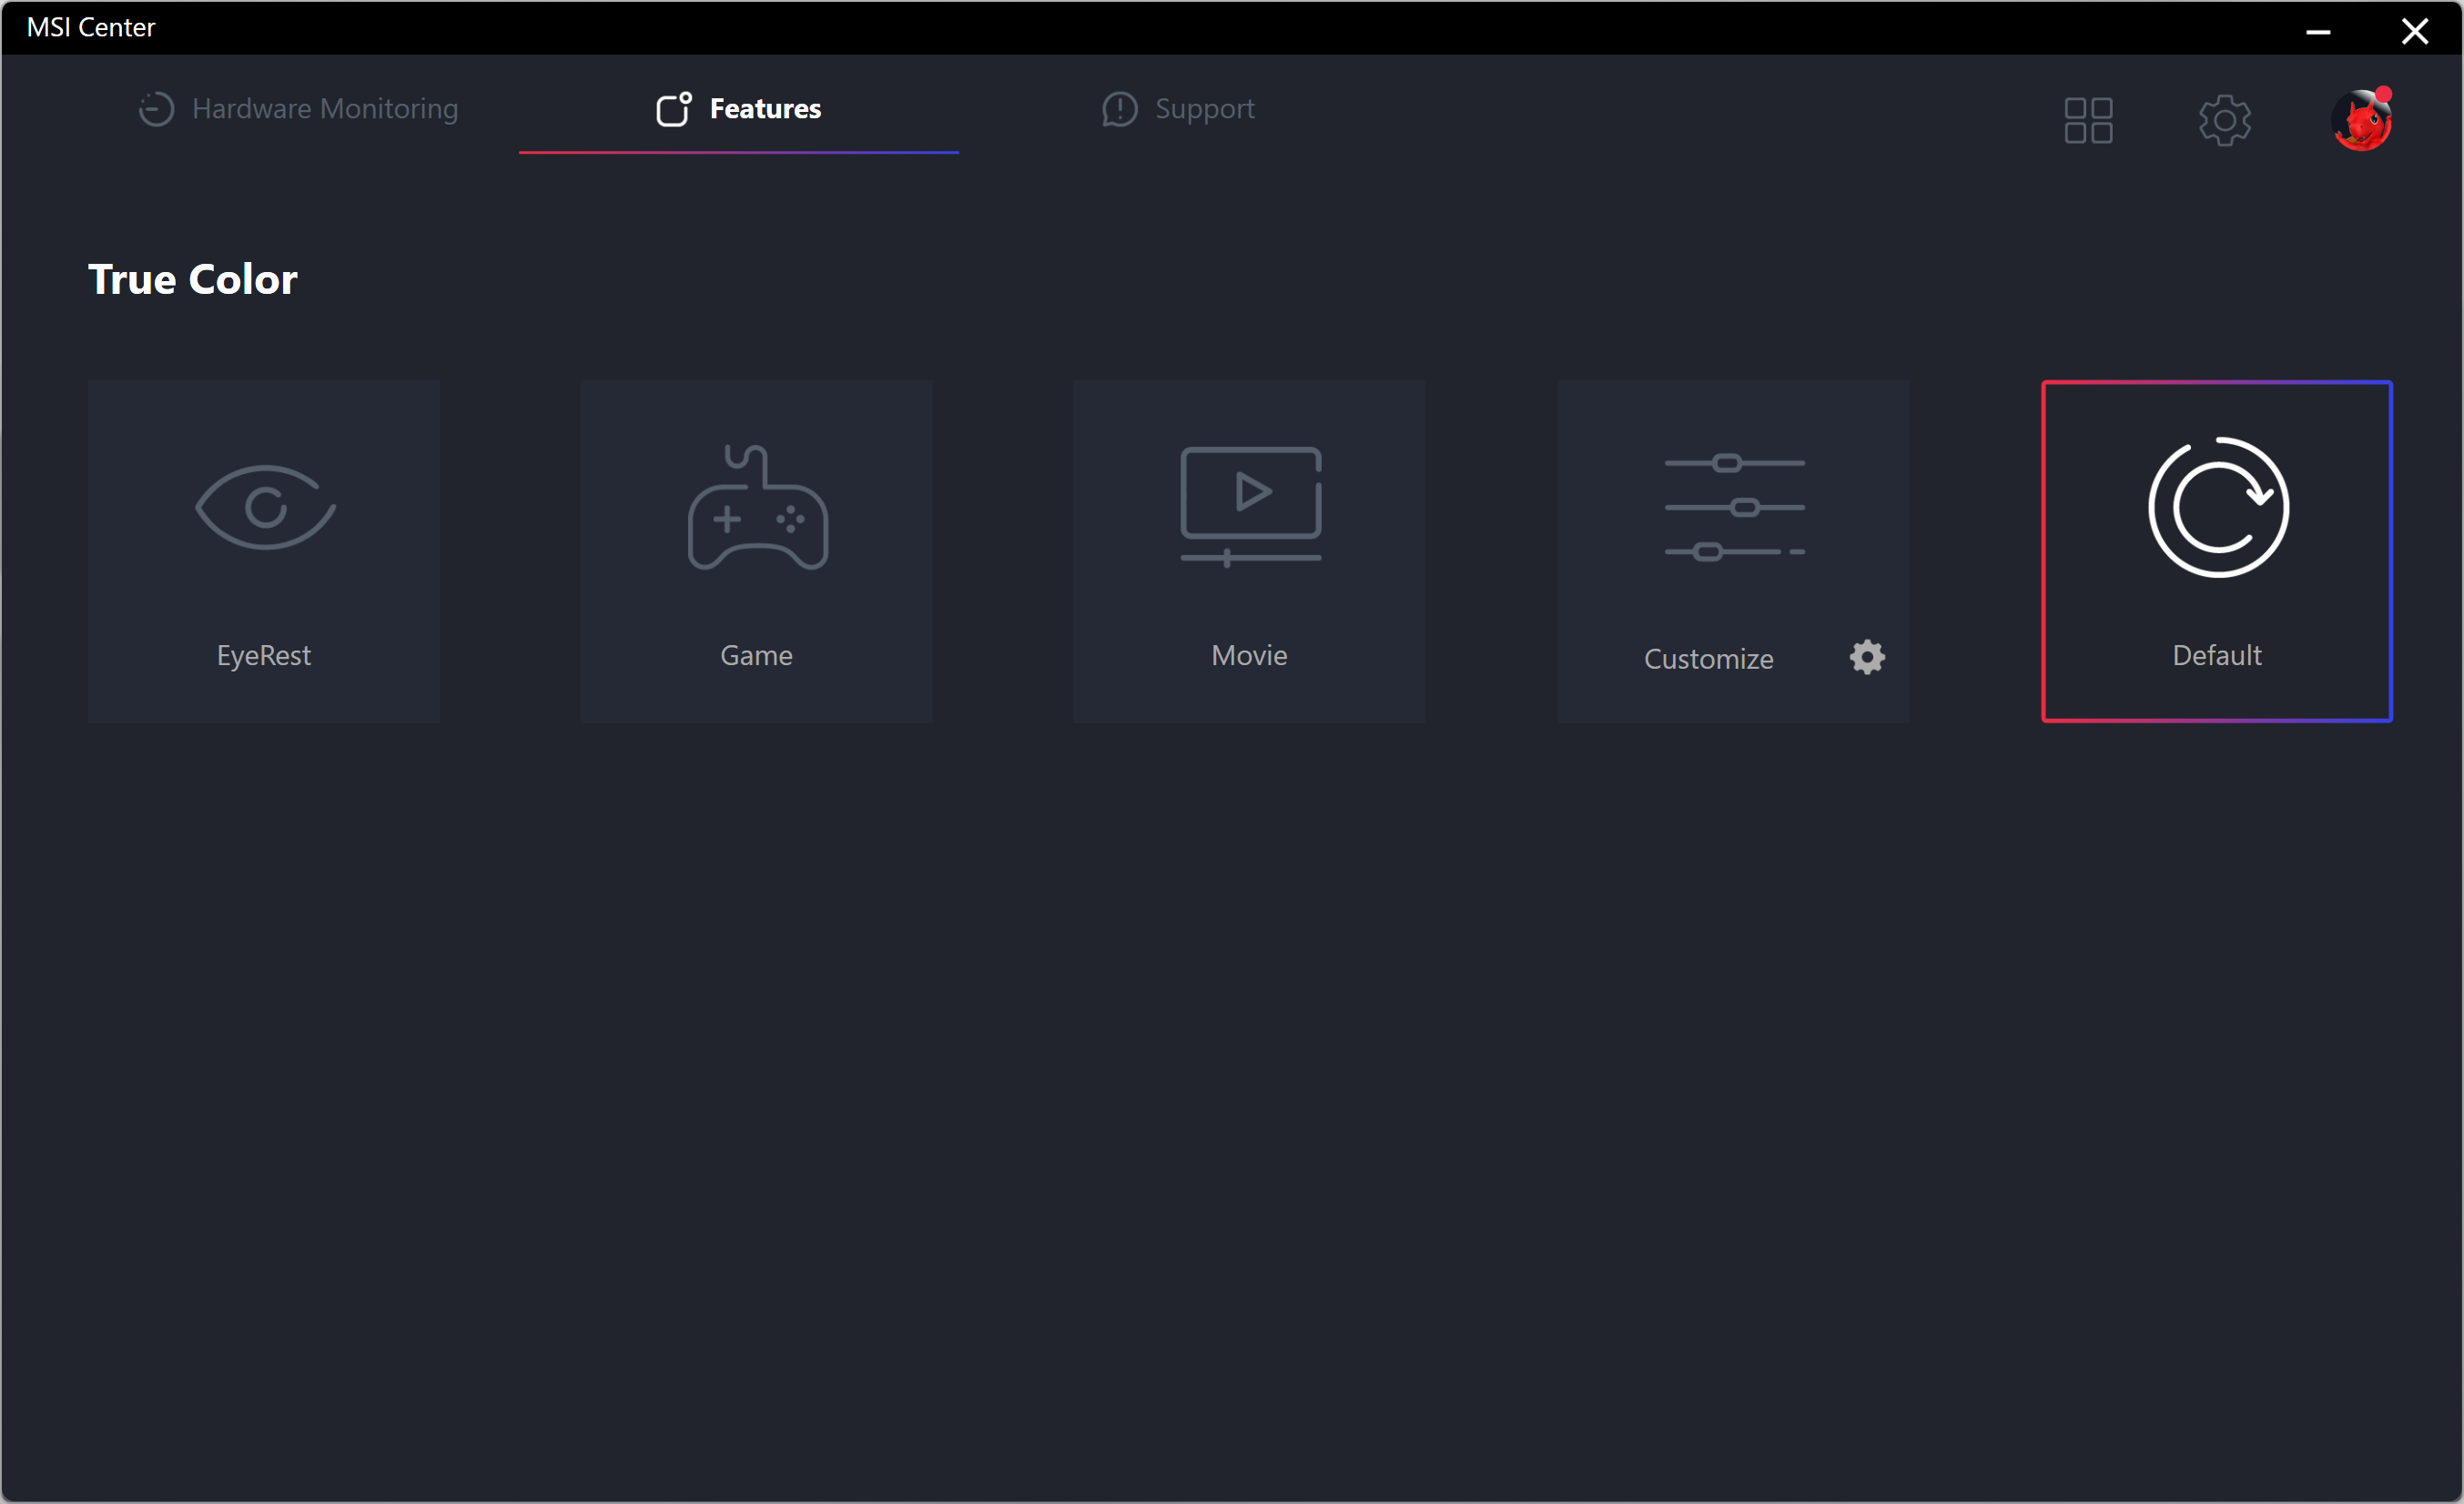The height and width of the screenshot is (1504, 2464).
Task: Open the apps grid view icon
Action: (x=2088, y=121)
